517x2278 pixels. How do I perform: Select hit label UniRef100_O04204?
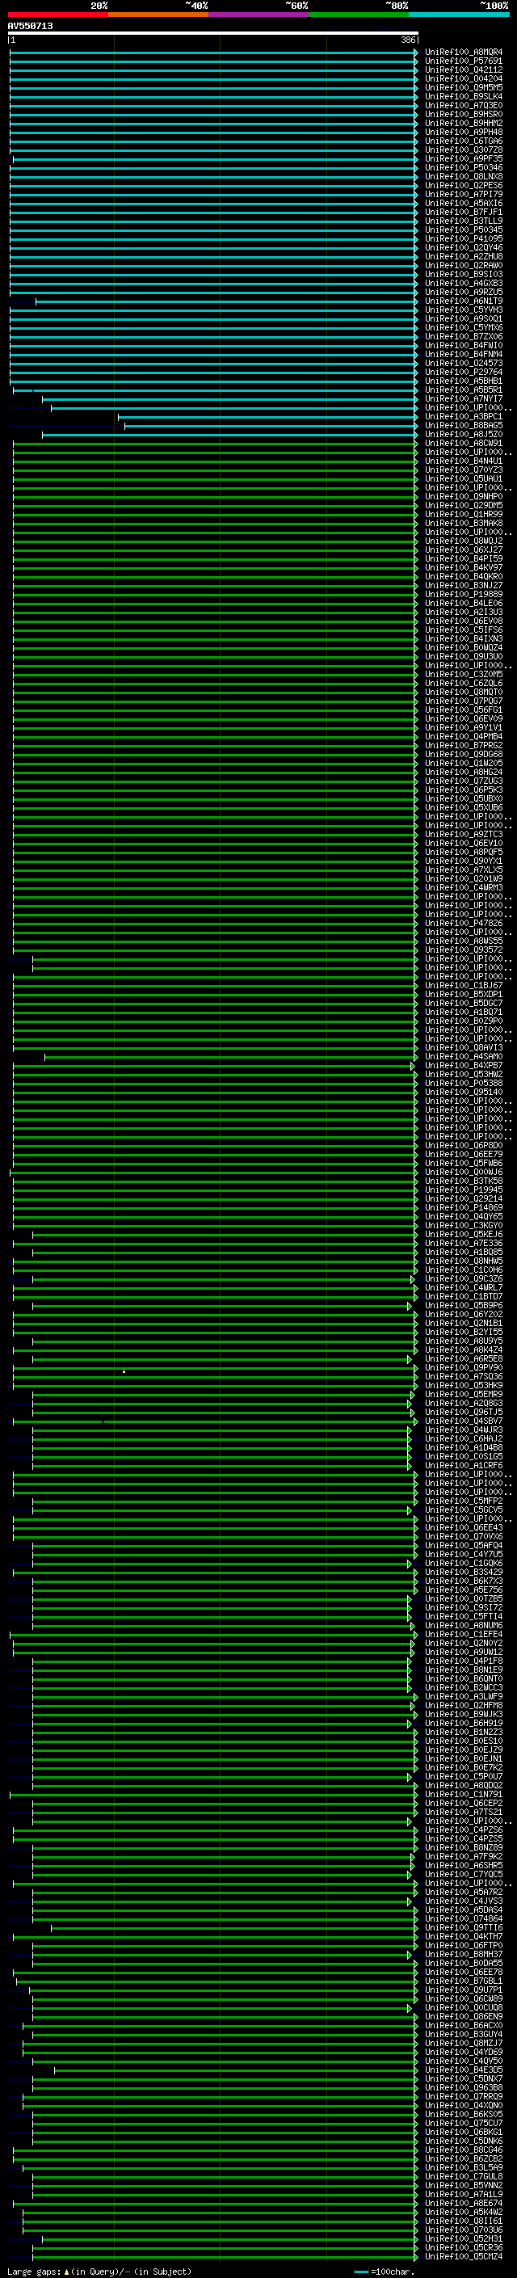[463, 78]
